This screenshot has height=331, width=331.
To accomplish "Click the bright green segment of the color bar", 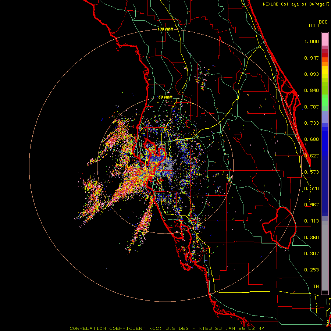I will coord(325,100).
